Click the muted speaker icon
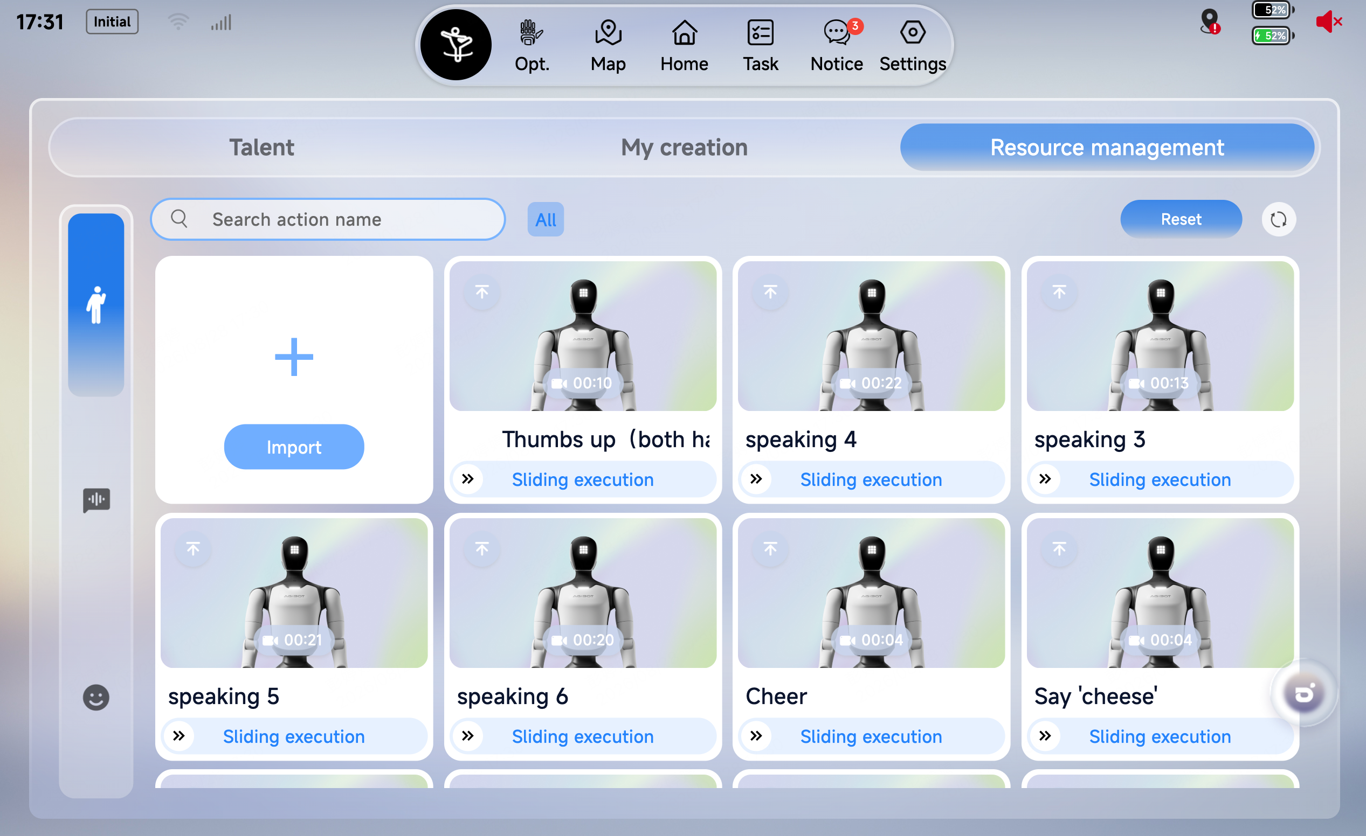Viewport: 1366px width, 836px height. point(1328,22)
